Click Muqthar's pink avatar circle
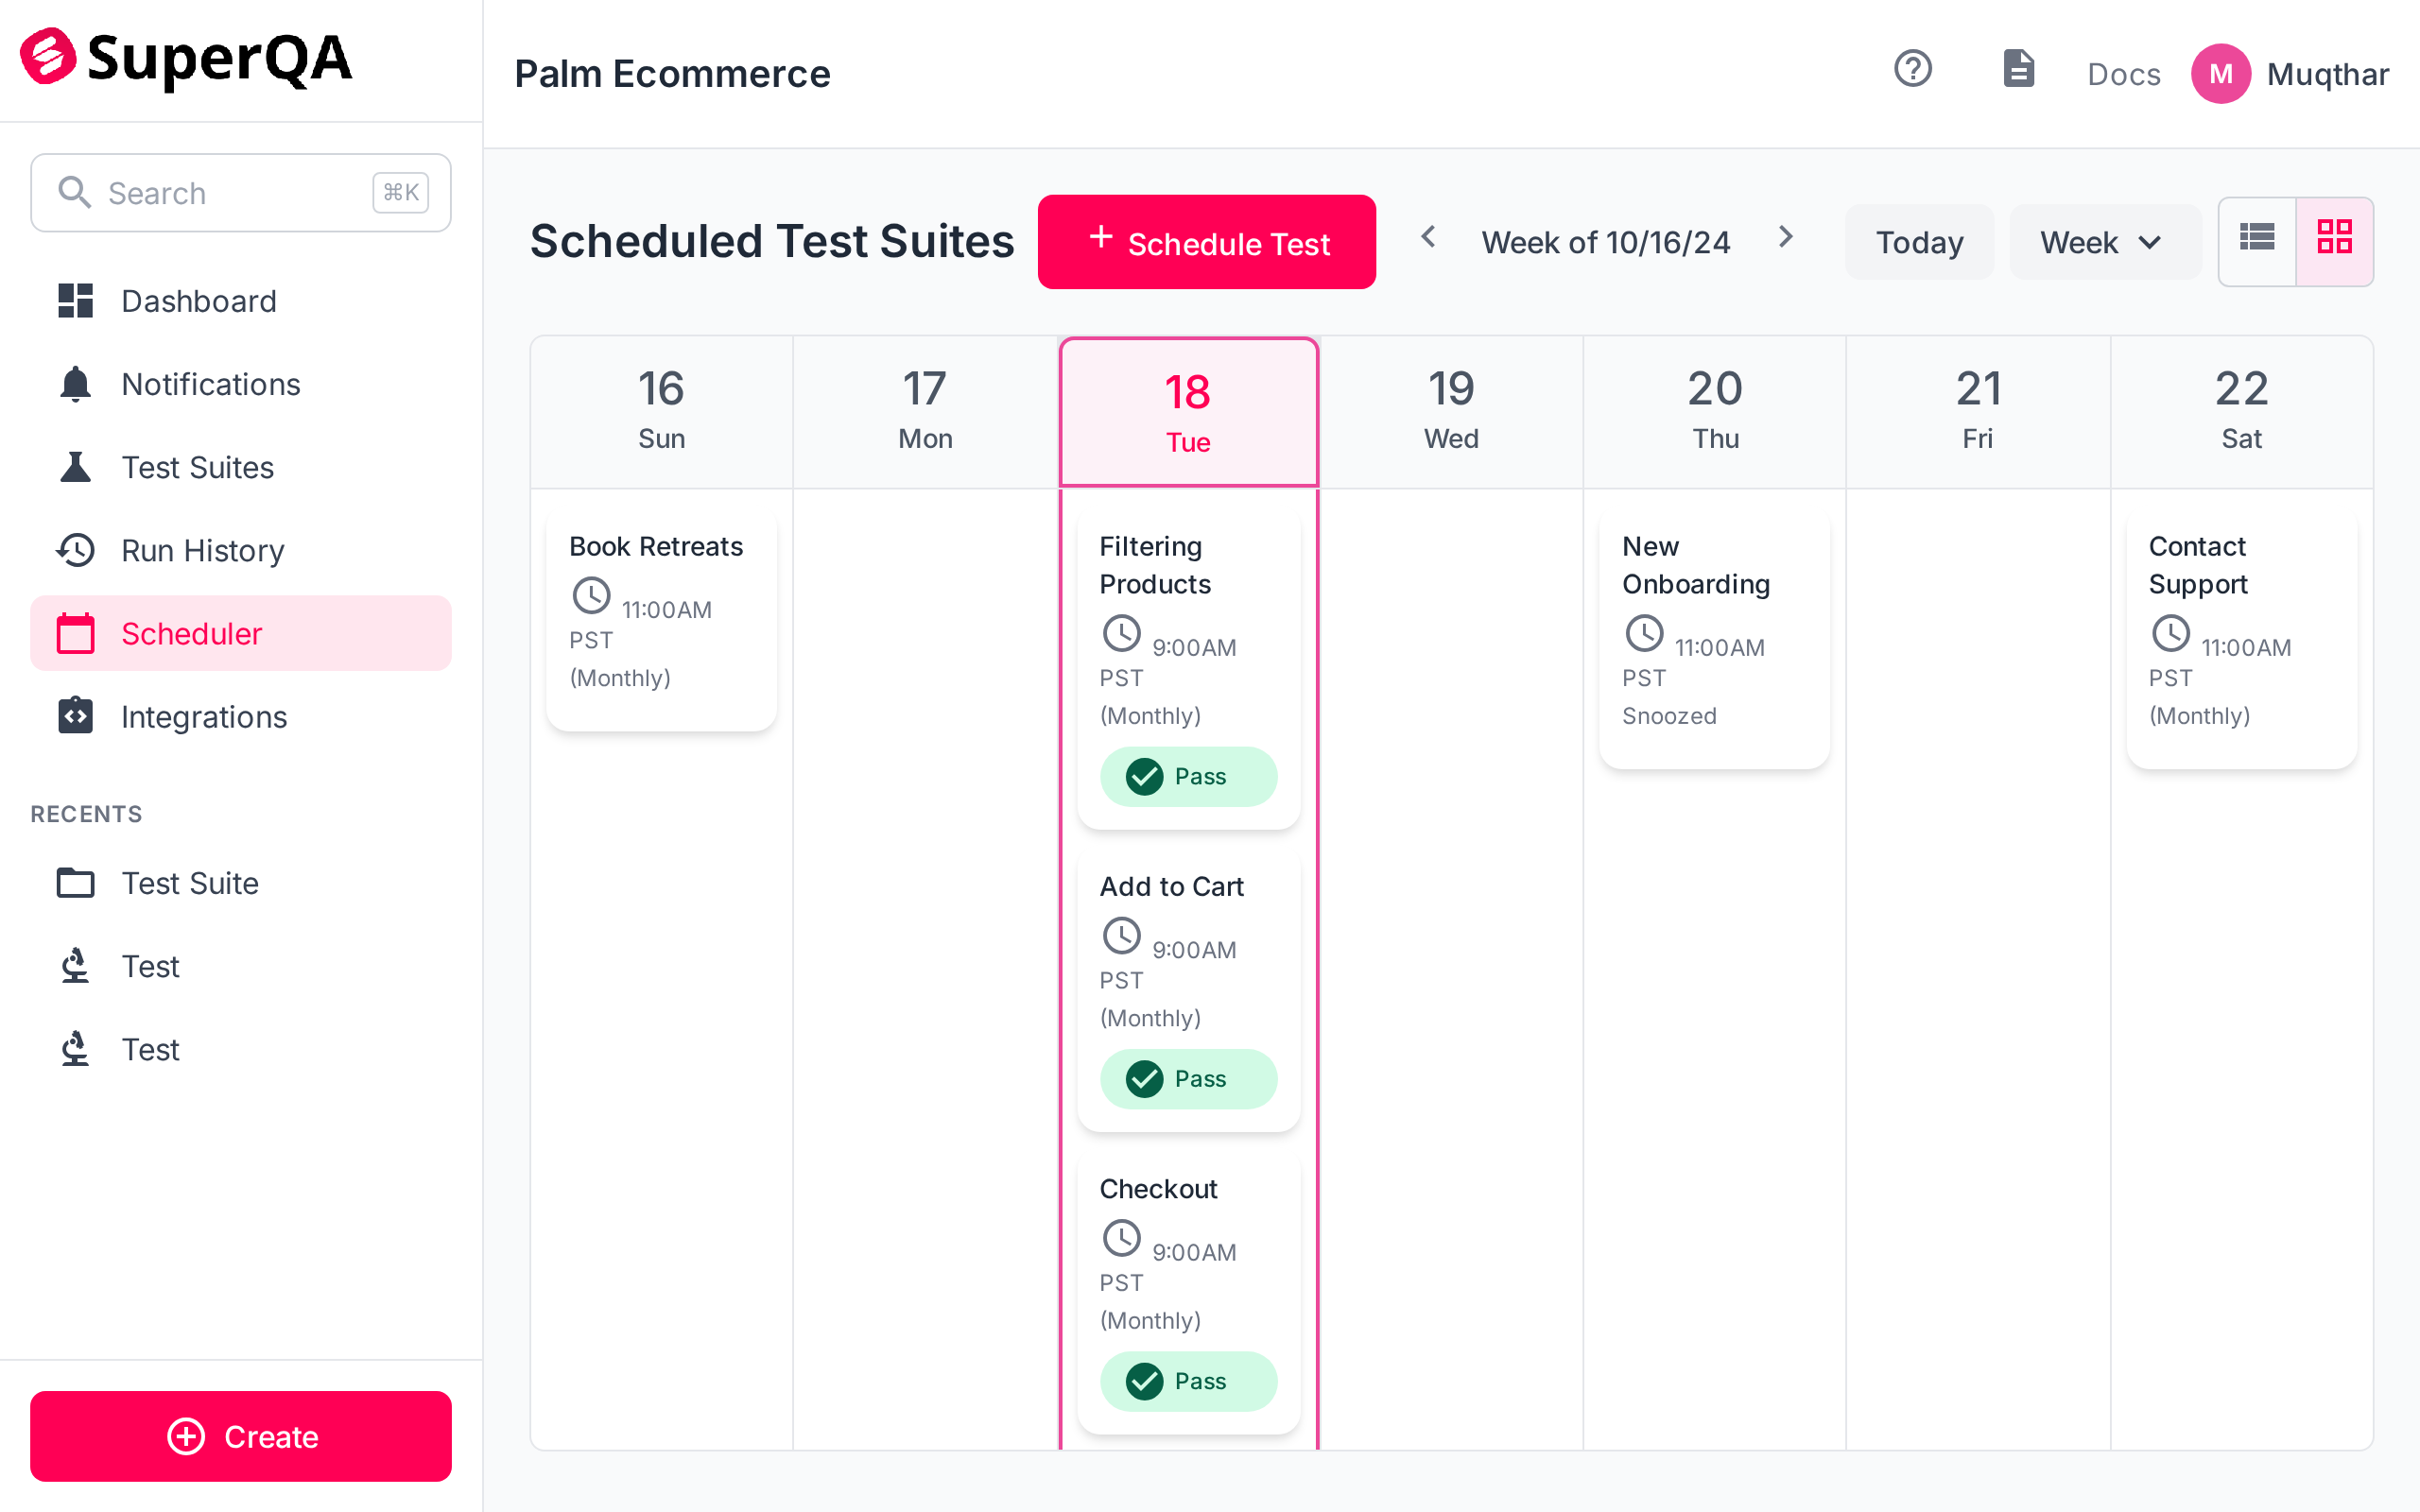This screenshot has width=2420, height=1512. (x=2220, y=73)
